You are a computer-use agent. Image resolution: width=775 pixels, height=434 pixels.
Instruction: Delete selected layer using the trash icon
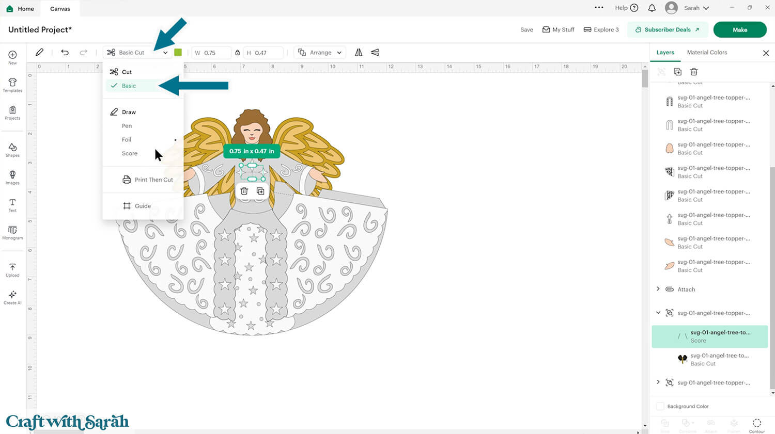pyautogui.click(x=694, y=72)
